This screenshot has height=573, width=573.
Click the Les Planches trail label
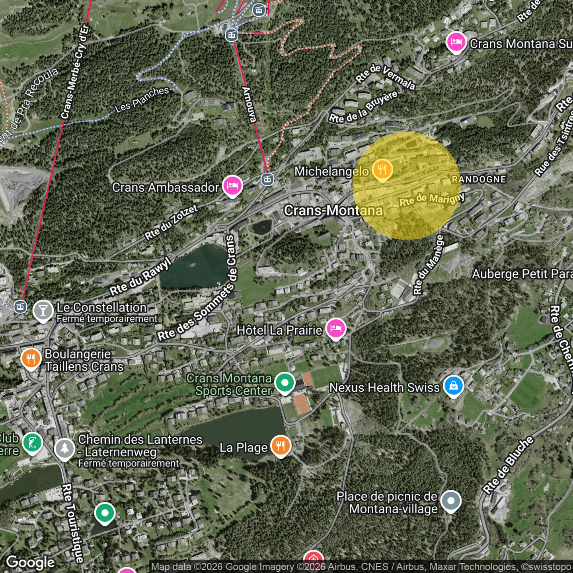[142, 99]
